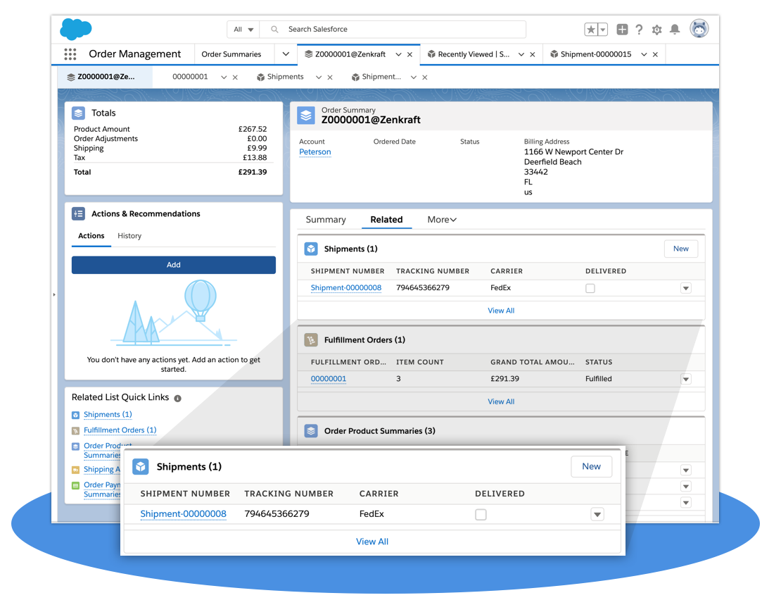The height and width of the screenshot is (612, 781).
Task: Select the Related tab
Action: click(386, 220)
